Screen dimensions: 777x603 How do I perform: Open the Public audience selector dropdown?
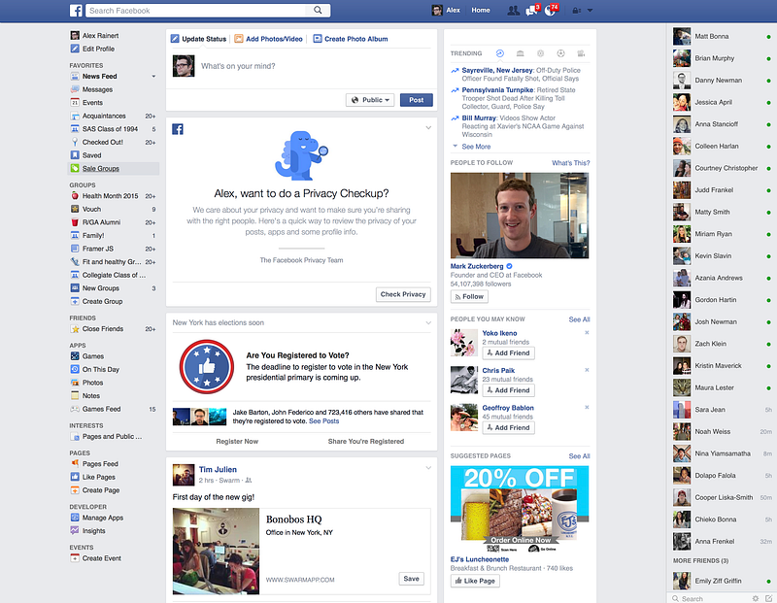370,100
